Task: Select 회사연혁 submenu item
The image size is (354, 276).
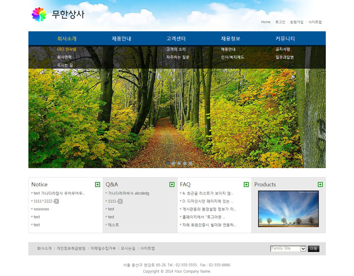Action: pyautogui.click(x=64, y=57)
